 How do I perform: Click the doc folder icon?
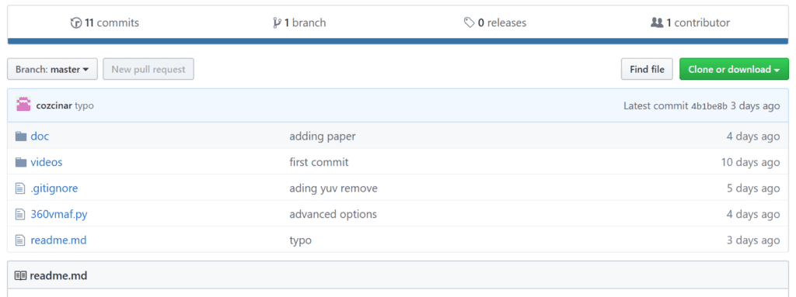[21, 136]
